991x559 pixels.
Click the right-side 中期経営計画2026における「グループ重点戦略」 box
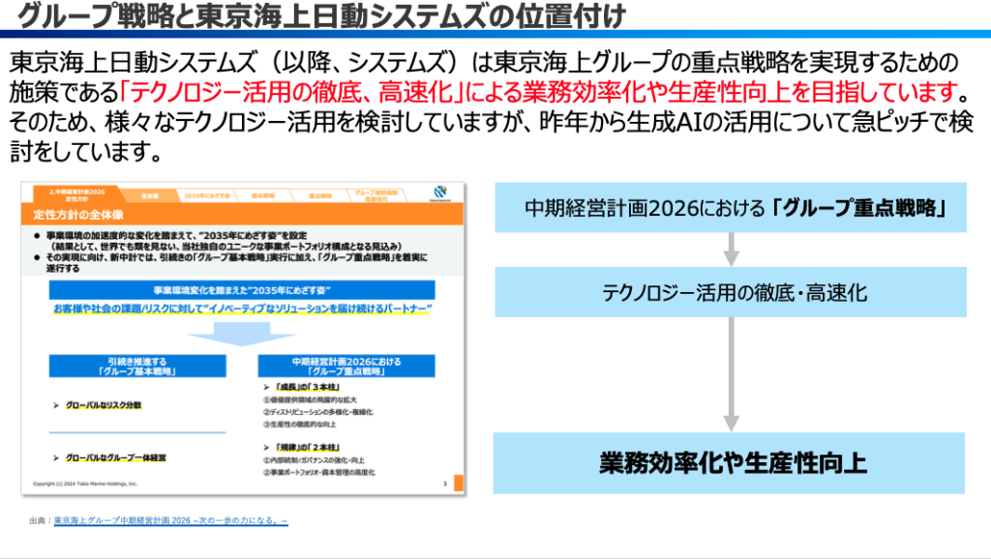731,207
